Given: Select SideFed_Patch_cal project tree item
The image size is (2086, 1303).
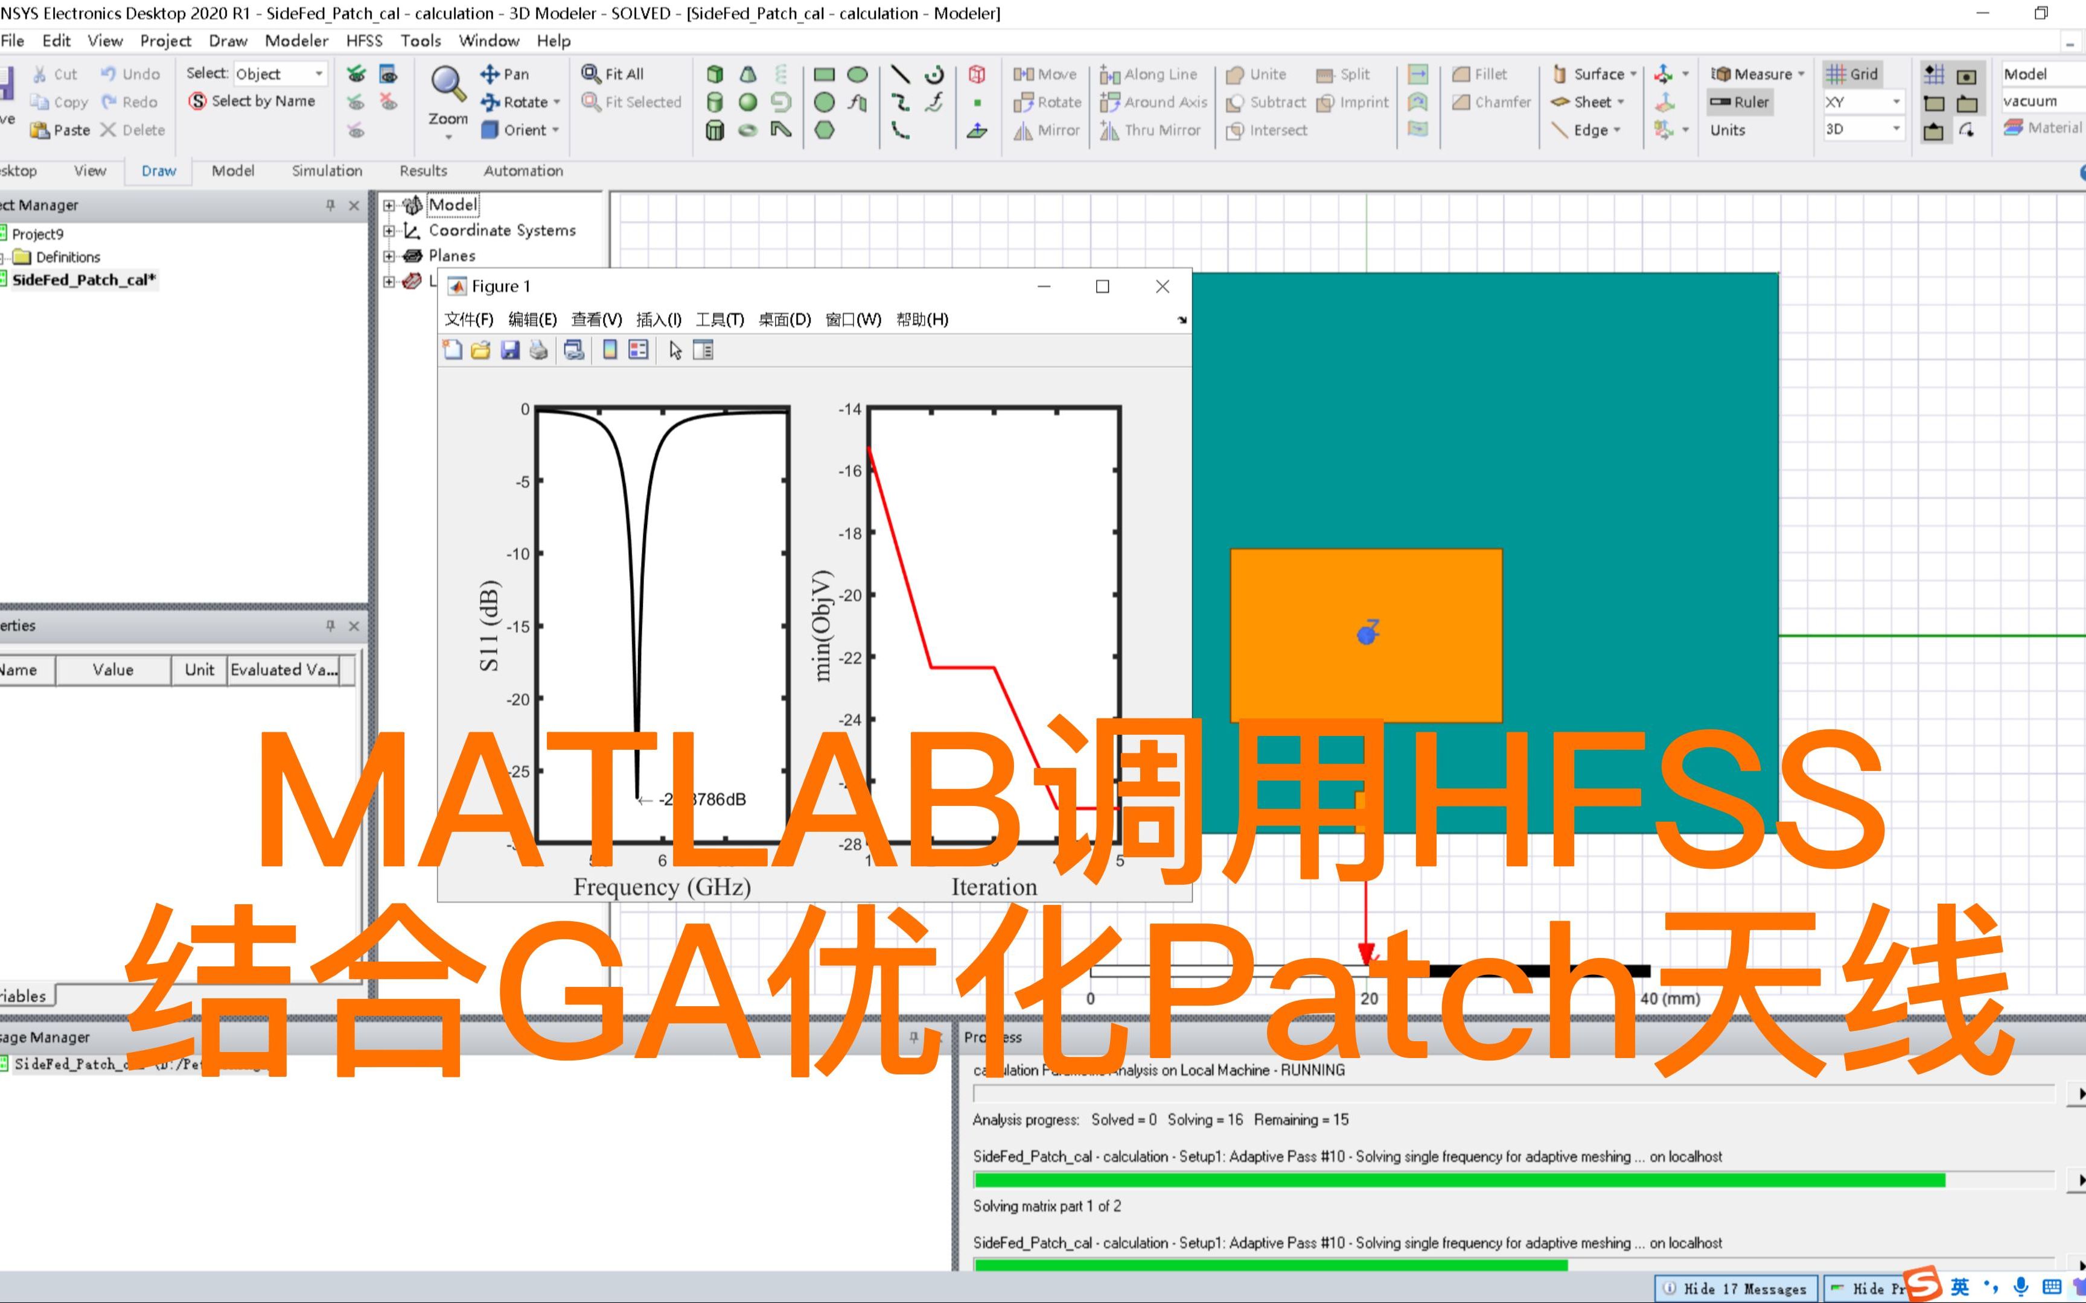Looking at the screenshot, I should [84, 280].
